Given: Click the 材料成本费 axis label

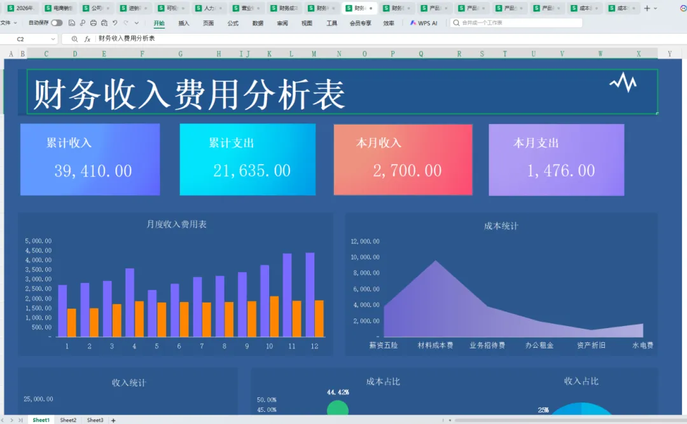Looking at the screenshot, I should [x=435, y=345].
